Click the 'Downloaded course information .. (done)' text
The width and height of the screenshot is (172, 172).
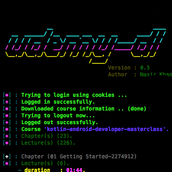coord(84,109)
